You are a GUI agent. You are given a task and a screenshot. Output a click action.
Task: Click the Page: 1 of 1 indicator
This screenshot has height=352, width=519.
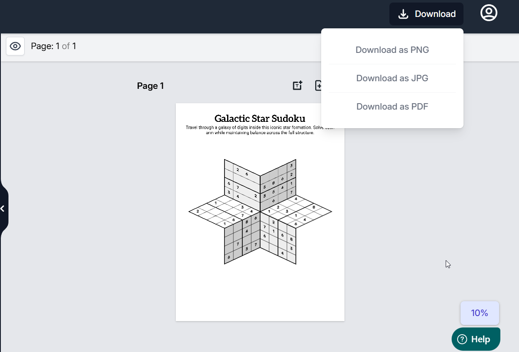(53, 46)
